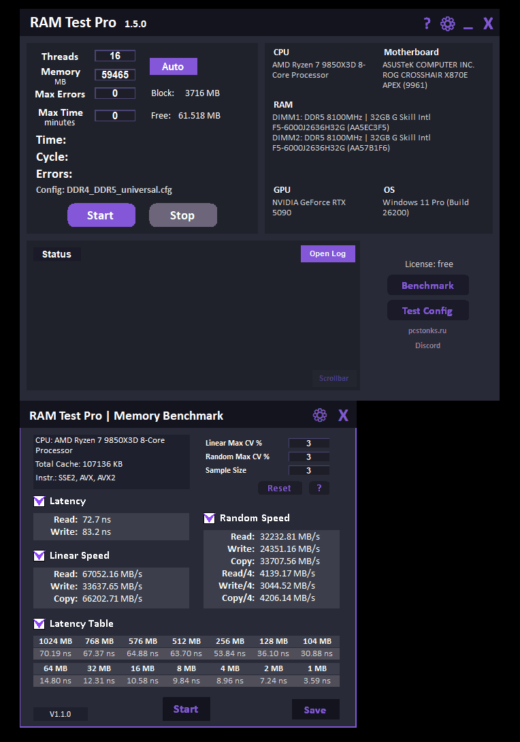Visit the pcstonks.ru link
The image size is (520, 742).
[x=427, y=330]
